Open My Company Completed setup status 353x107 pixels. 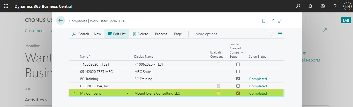[x=258, y=93]
